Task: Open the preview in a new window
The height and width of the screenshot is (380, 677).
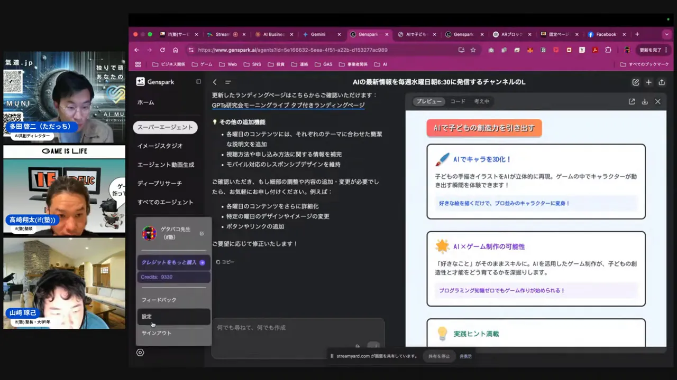Action: click(x=632, y=101)
